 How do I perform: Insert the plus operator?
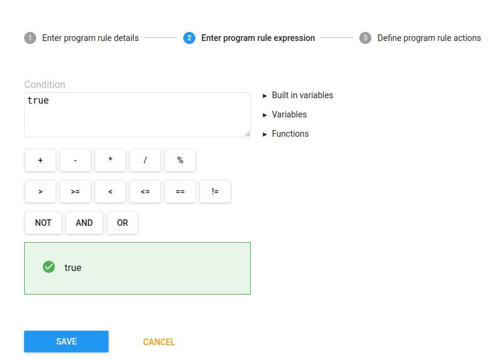coord(40,160)
